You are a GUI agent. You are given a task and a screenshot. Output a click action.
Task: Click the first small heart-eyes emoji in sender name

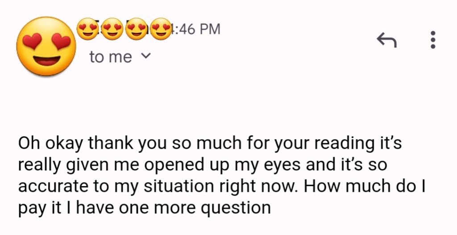[88, 29]
